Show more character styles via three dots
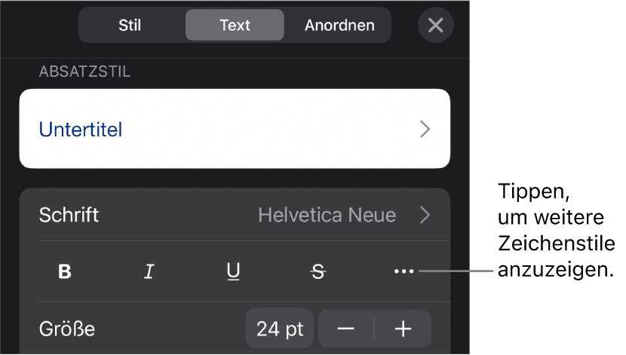 tap(404, 272)
